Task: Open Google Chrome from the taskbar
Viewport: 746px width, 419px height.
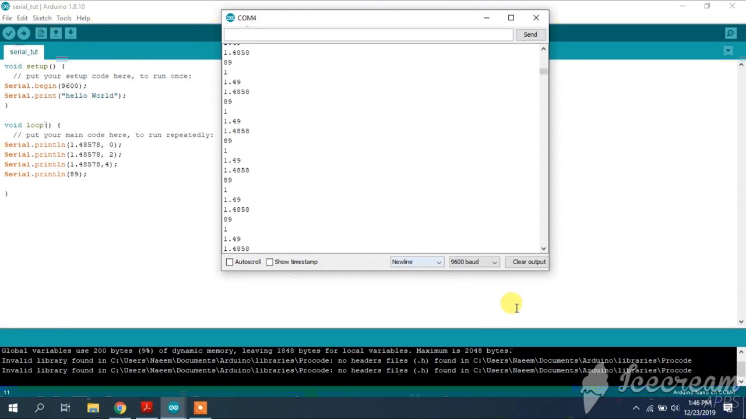Action: 120,408
